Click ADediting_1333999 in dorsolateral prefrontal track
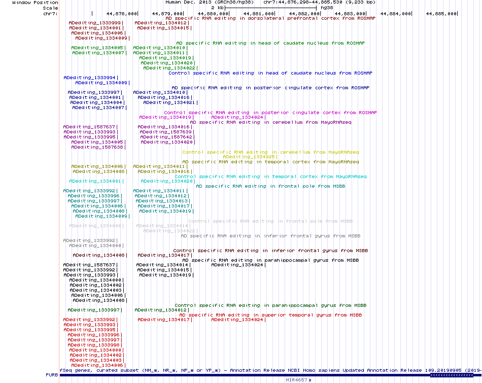Viewport: 482px width, 383px height. [95, 23]
